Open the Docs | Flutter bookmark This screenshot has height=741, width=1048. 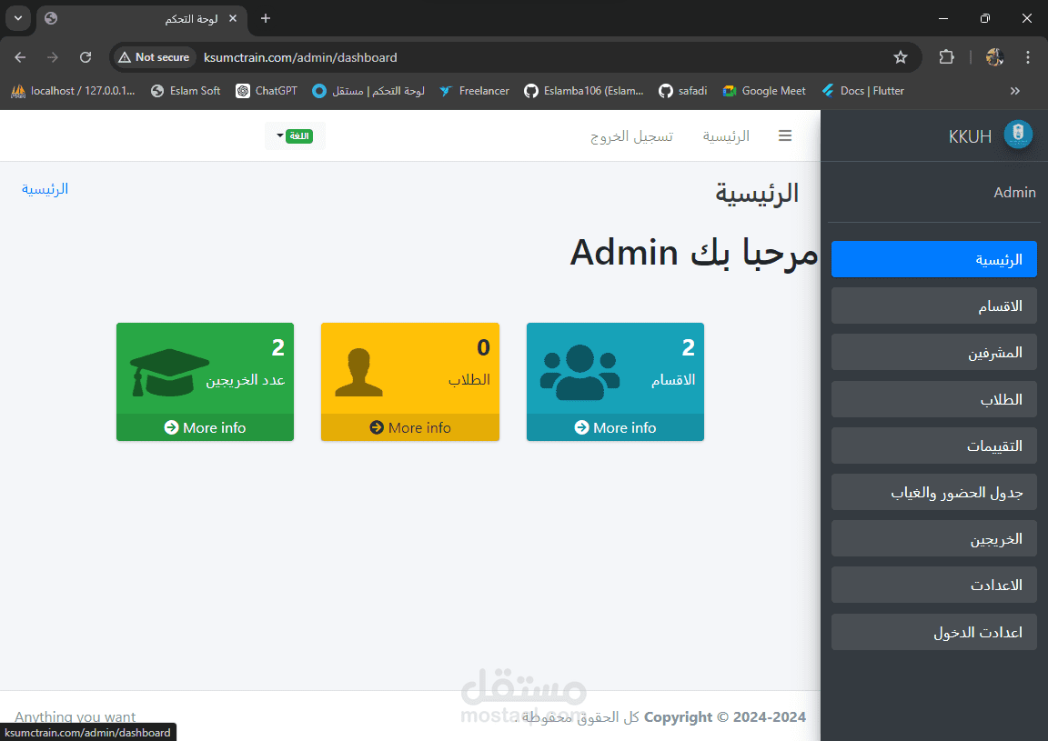[x=862, y=90]
